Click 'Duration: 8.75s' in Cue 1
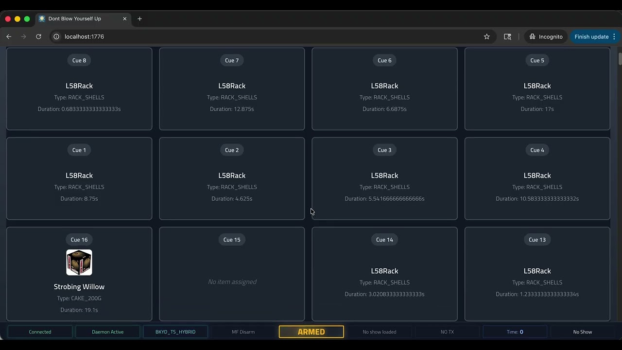Image resolution: width=622 pixels, height=350 pixels. click(79, 199)
